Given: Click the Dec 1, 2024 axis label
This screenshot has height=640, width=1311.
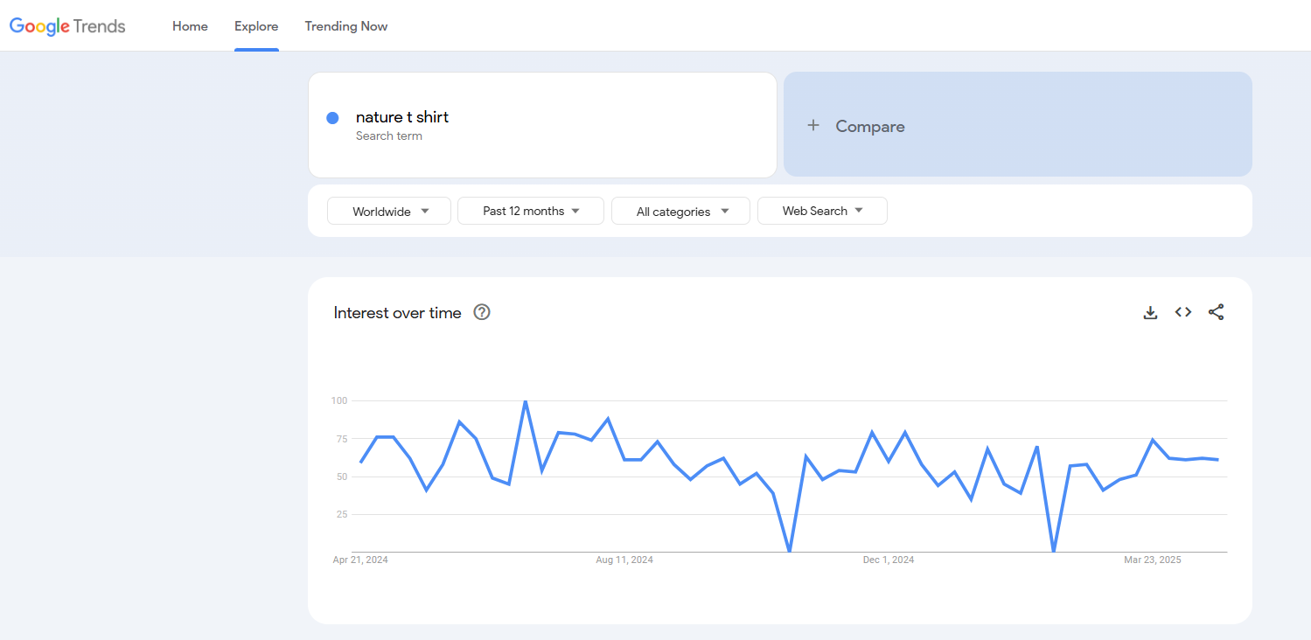Looking at the screenshot, I should click(889, 560).
